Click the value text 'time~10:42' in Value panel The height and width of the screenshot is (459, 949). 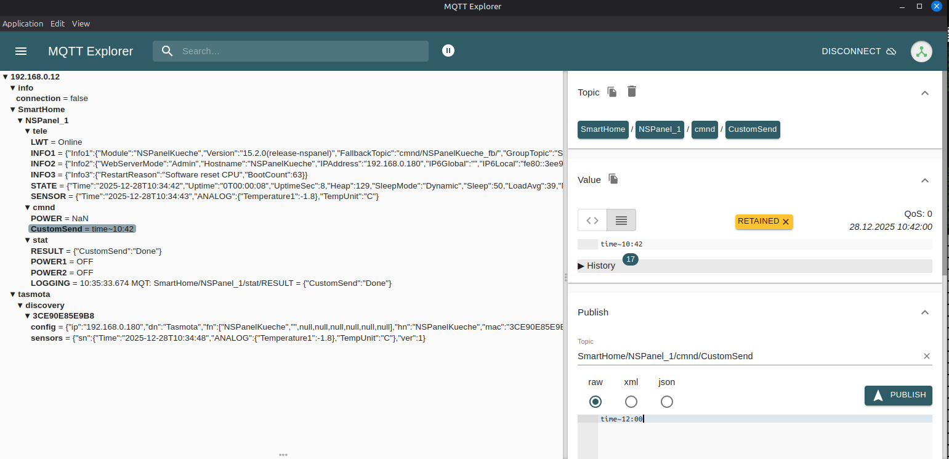pyautogui.click(x=621, y=244)
